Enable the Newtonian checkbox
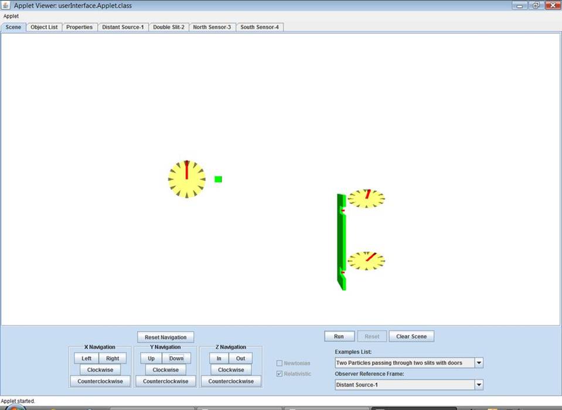Image resolution: width=562 pixels, height=410 pixels. pyautogui.click(x=280, y=363)
